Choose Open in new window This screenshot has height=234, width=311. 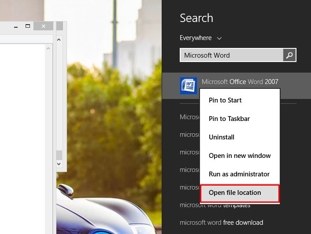tap(240, 156)
